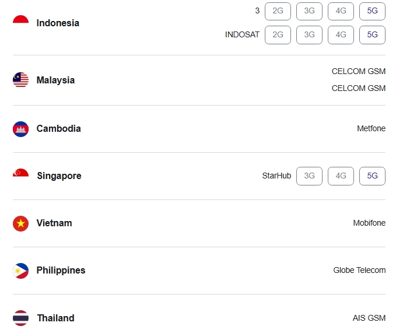This screenshot has width=396, height=333.
Task: Click the Singapore flag icon
Action: tap(21, 176)
